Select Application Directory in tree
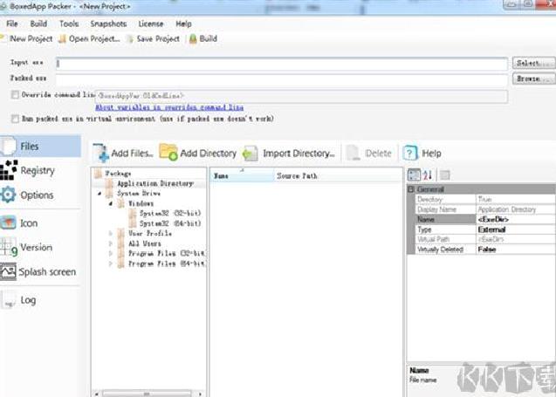Screen dimensions: 556x397 click(x=155, y=183)
